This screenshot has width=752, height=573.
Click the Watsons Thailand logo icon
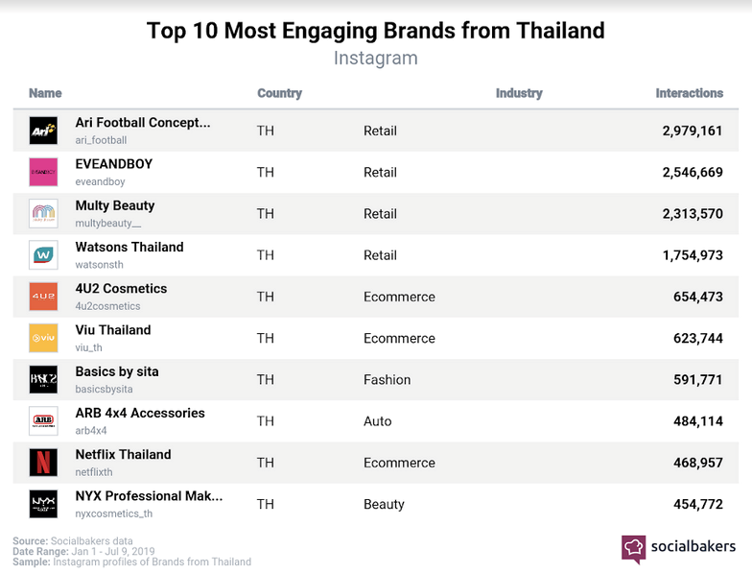43,255
